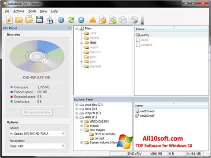Collapse the 4096 (F:) drive
Viewport: 211px width, 158px height.
point(77,118)
